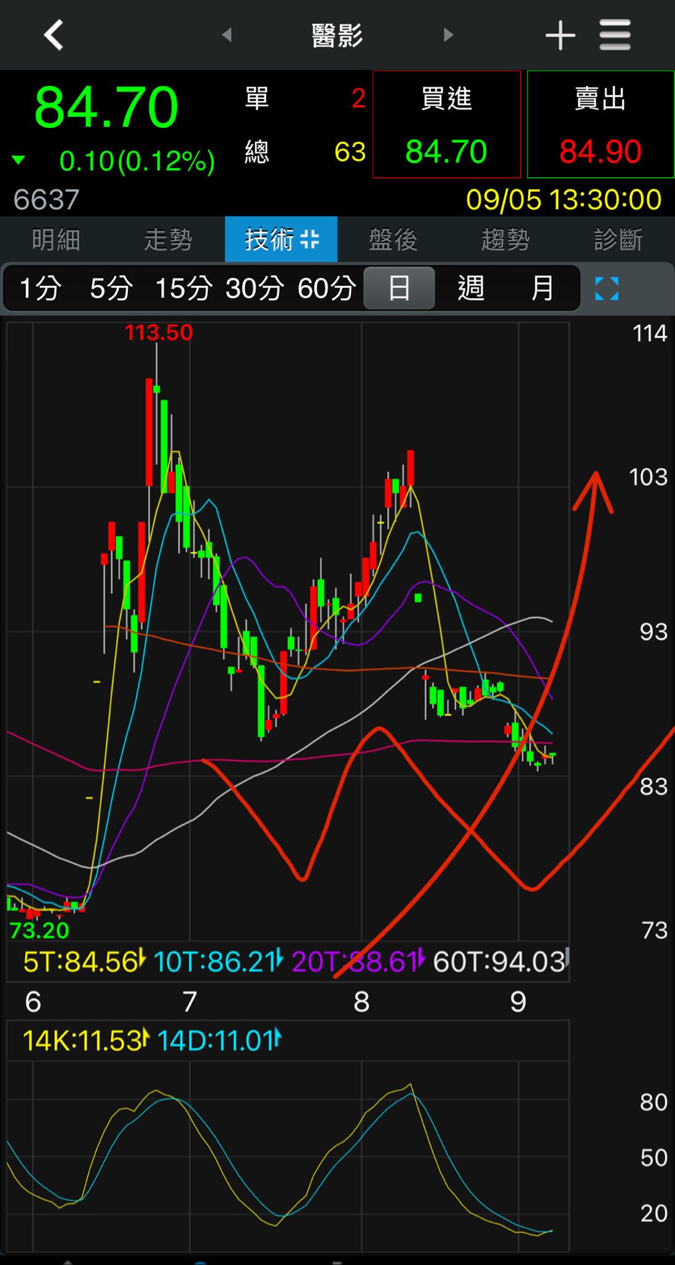Tap the sell price box 賣出

coord(601,125)
